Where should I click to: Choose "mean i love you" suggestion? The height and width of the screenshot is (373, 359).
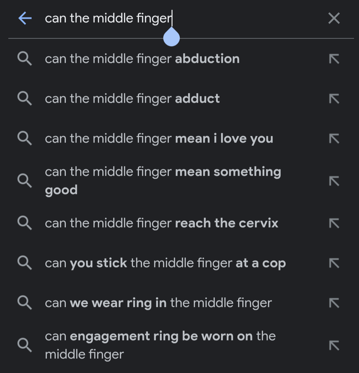tap(159, 138)
